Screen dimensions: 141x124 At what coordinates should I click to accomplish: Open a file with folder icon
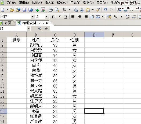coord(12,10)
